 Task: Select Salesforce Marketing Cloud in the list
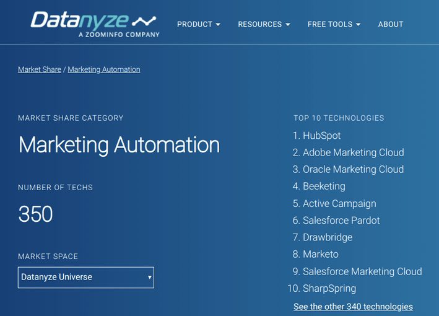[362, 271]
